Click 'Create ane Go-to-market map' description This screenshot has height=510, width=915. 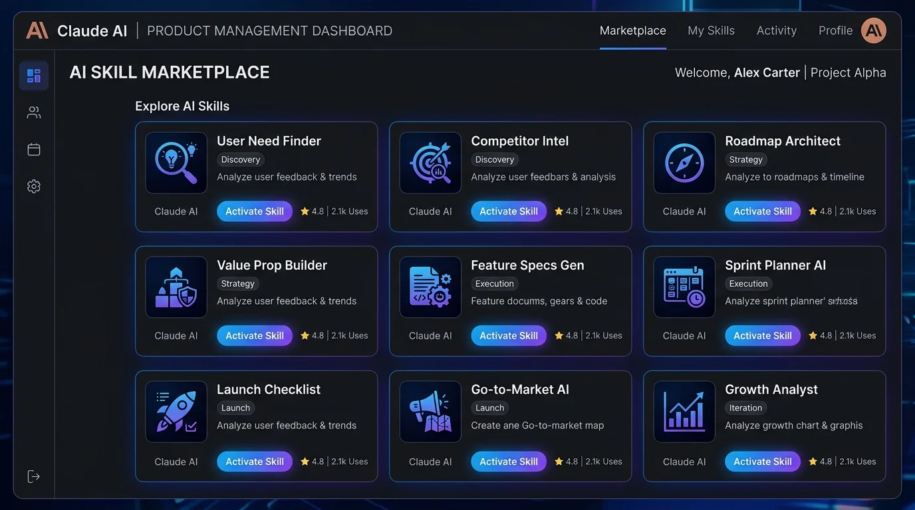coord(537,425)
